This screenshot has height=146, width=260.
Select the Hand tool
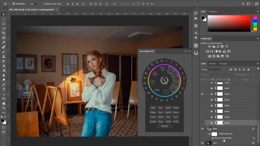coord(4,103)
